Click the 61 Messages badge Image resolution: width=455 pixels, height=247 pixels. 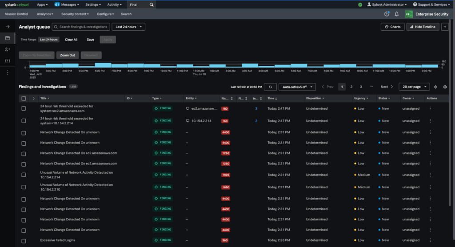tap(57, 4)
